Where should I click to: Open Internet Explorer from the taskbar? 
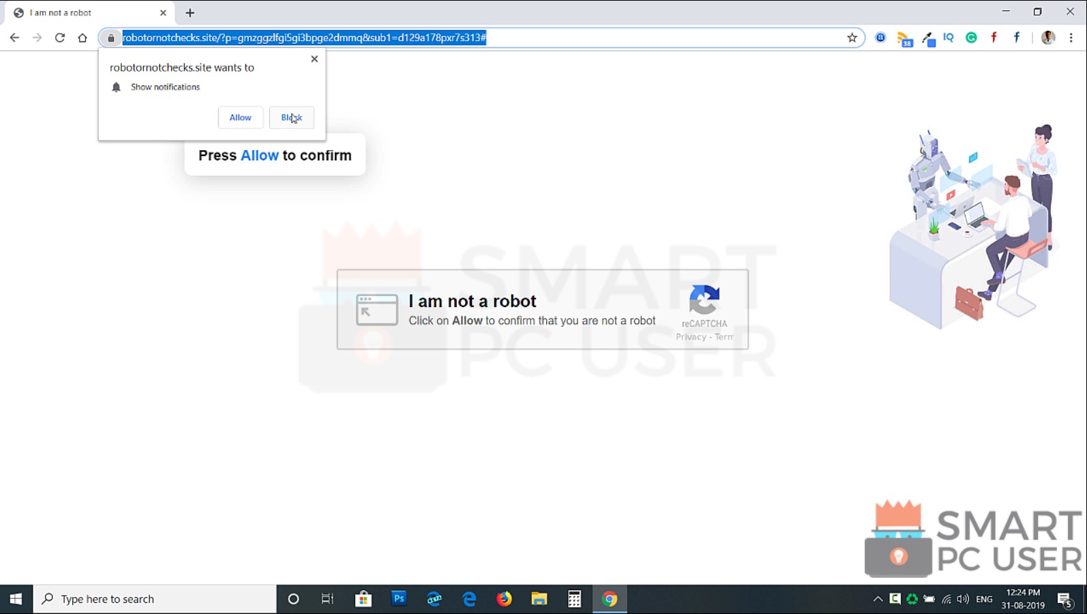434,599
